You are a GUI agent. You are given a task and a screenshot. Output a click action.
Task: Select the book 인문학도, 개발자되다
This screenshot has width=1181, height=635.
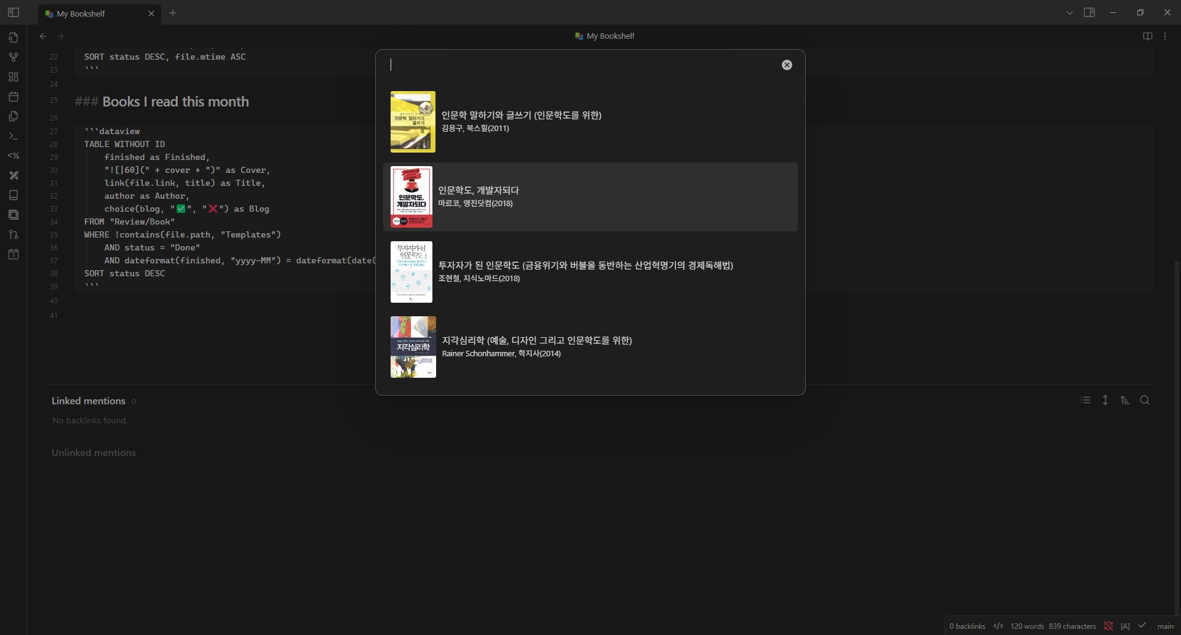[x=590, y=197]
